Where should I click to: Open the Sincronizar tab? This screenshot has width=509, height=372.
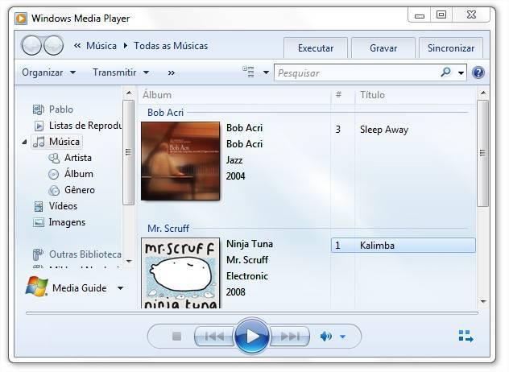point(451,48)
